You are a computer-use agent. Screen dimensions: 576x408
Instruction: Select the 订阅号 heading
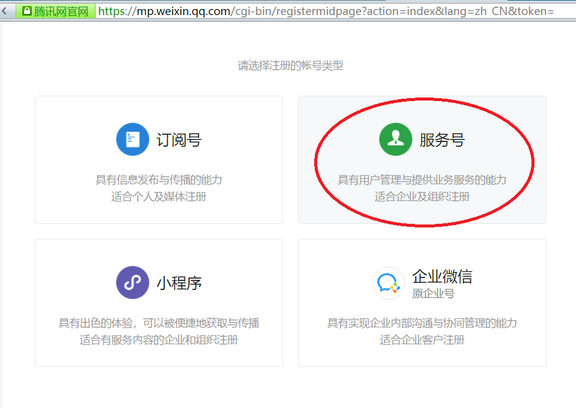(x=179, y=140)
